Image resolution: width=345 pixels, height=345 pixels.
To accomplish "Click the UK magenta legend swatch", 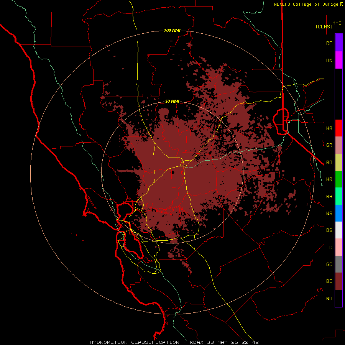I will coord(338,60).
